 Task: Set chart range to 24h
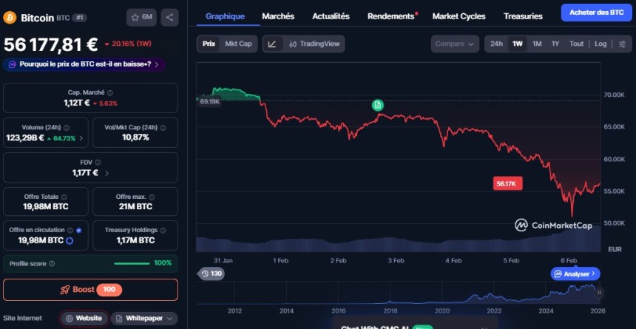point(496,44)
